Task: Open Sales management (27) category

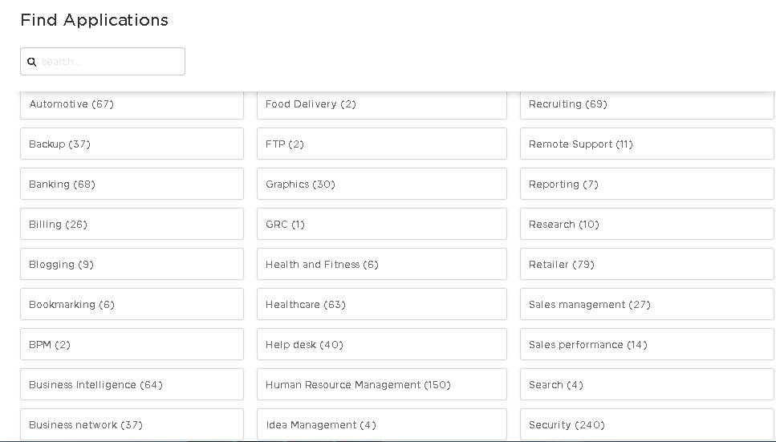Action: point(646,305)
